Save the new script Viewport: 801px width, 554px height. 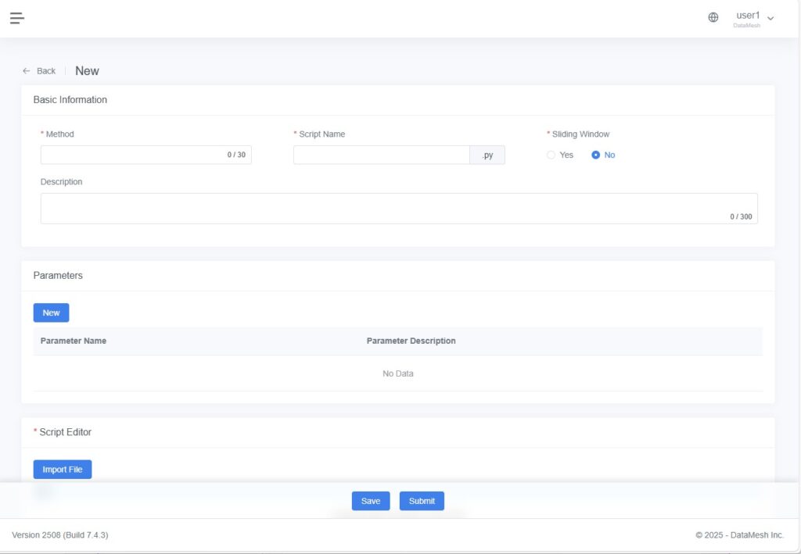(x=371, y=501)
